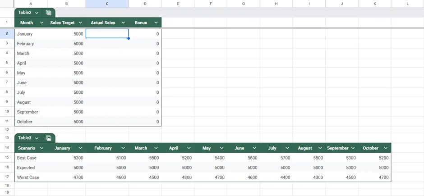This screenshot has height=196, width=424.
Task: Select column C header
Action: click(107, 4)
